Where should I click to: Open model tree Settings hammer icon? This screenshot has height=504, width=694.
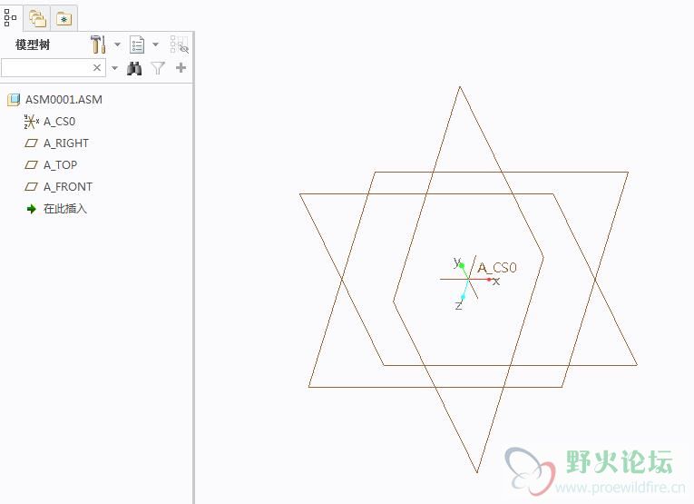98,44
